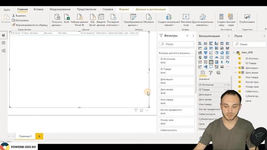The width and height of the screenshot is (267, 150).
Task: Open ID Источника value field dropdown
Action: tap(225, 85)
